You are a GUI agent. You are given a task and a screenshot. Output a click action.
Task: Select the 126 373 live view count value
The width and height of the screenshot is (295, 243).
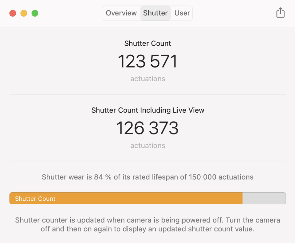coord(147,128)
